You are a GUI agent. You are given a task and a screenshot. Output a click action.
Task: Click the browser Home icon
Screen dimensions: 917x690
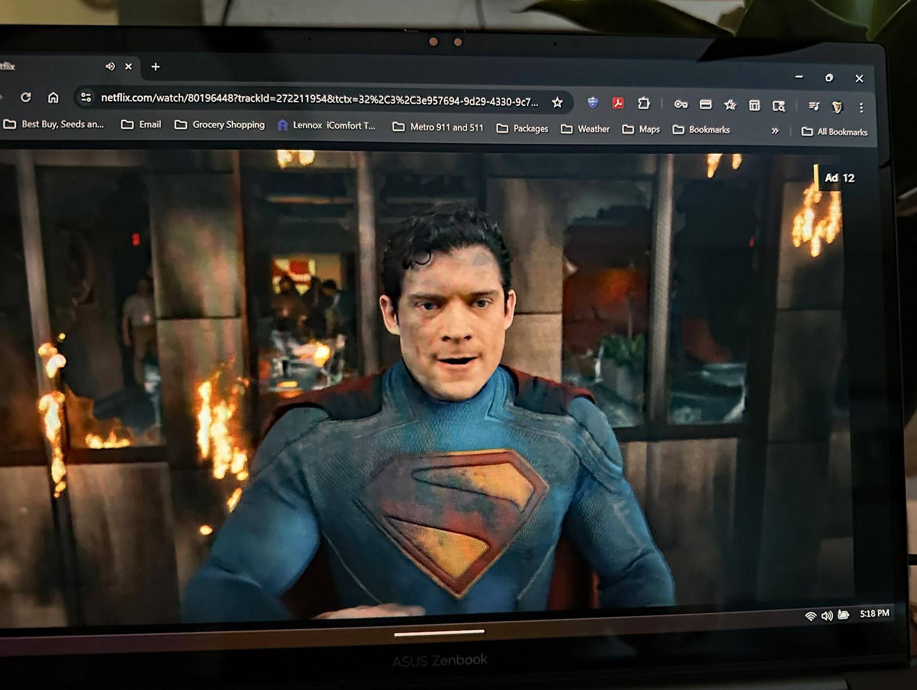pyautogui.click(x=53, y=97)
